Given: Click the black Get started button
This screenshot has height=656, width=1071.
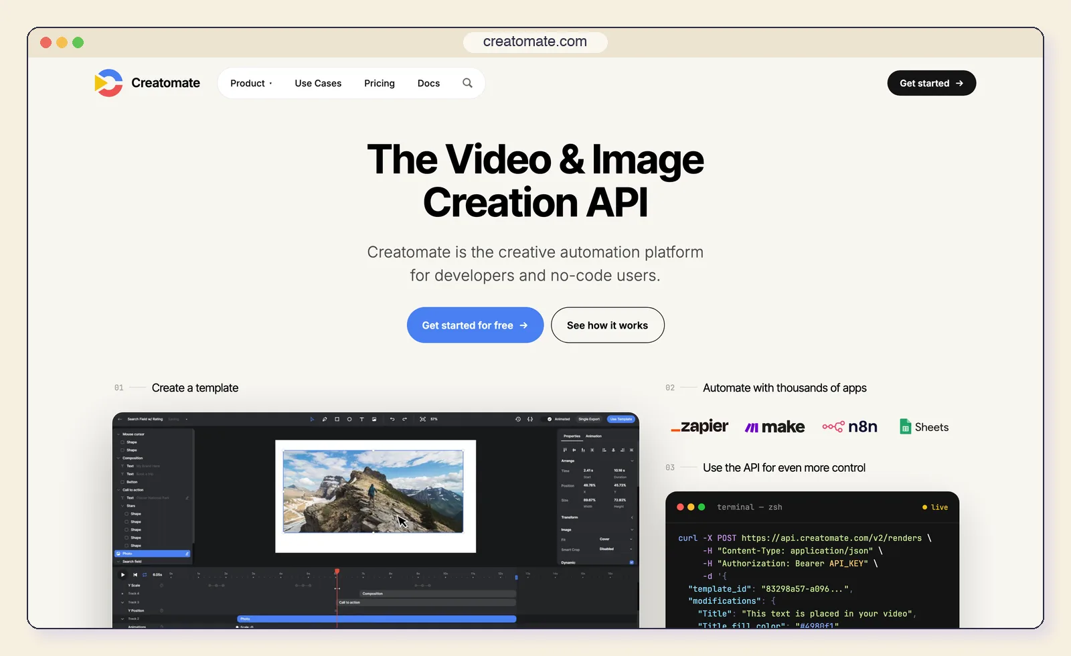Looking at the screenshot, I should [932, 83].
